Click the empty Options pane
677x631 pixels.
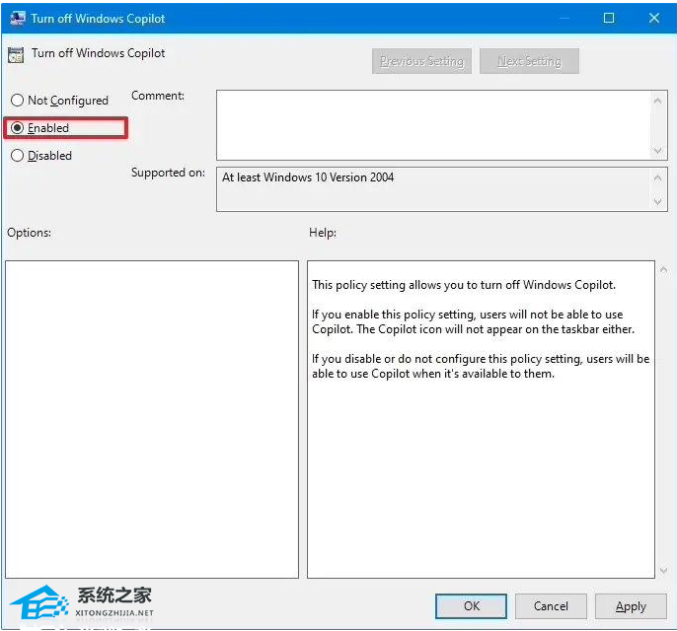pyautogui.click(x=152, y=419)
